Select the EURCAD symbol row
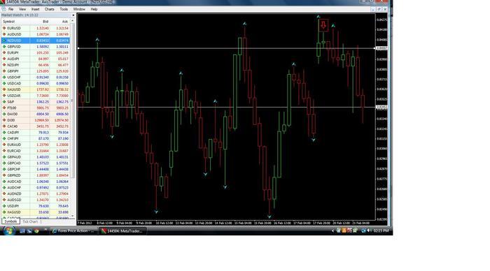This screenshot has height=271, width=490. tap(36, 151)
